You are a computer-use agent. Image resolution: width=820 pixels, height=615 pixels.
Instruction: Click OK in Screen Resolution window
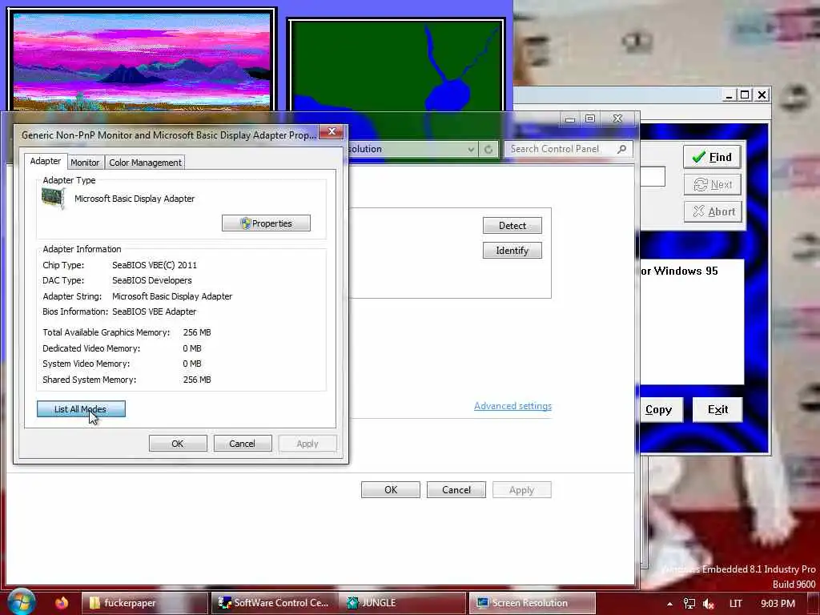pos(391,489)
